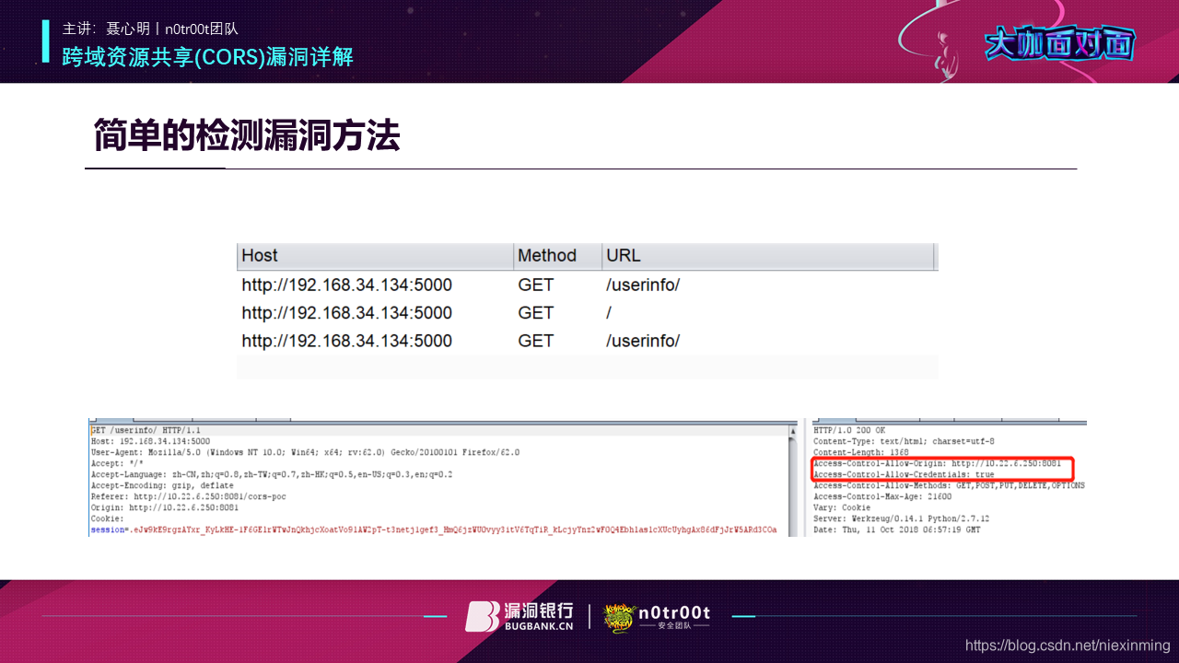Click the Method column header
Image resolution: width=1179 pixels, height=663 pixels.
tap(556, 255)
